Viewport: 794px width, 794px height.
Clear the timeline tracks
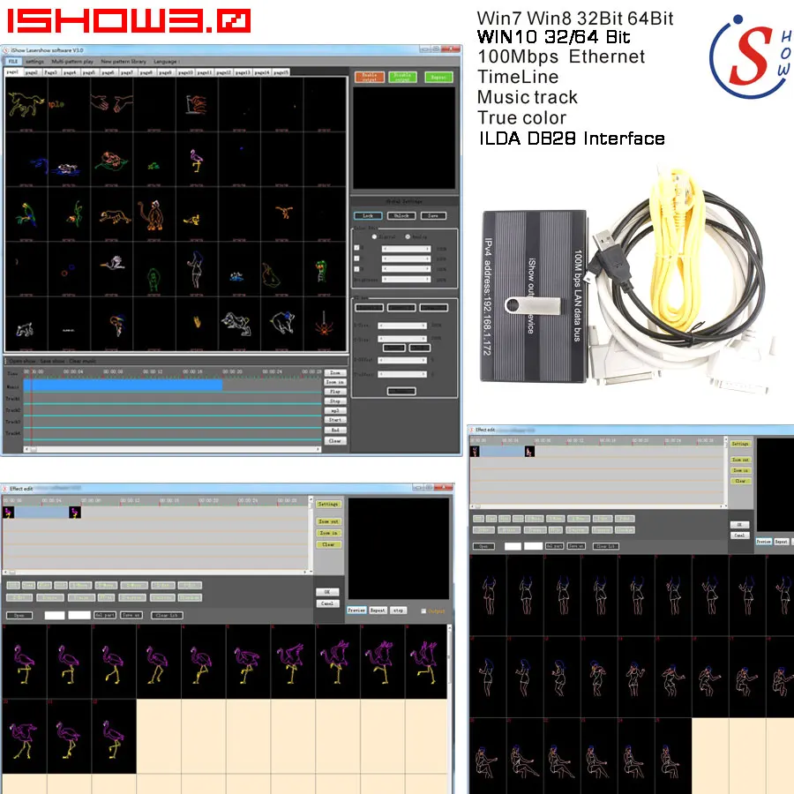click(335, 441)
